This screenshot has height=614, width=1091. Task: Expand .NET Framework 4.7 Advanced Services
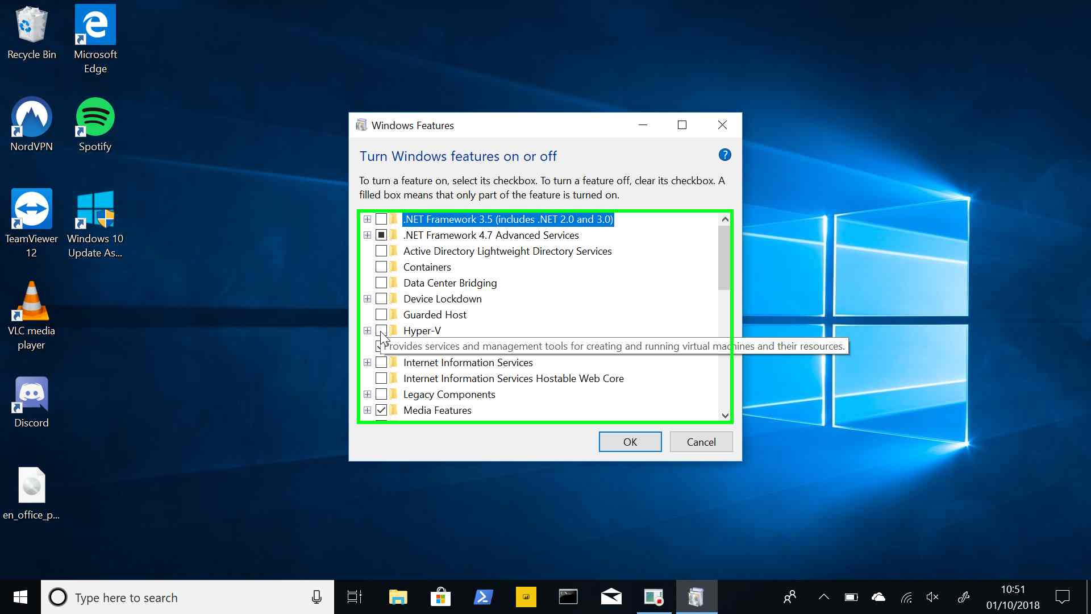click(x=367, y=235)
